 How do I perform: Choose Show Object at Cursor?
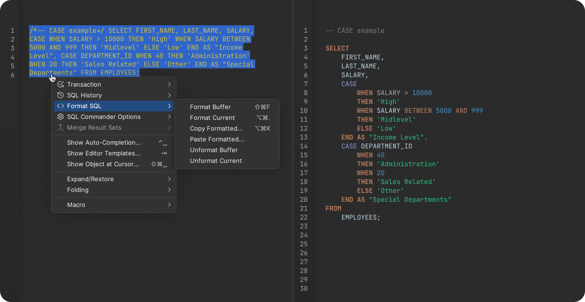(103, 164)
